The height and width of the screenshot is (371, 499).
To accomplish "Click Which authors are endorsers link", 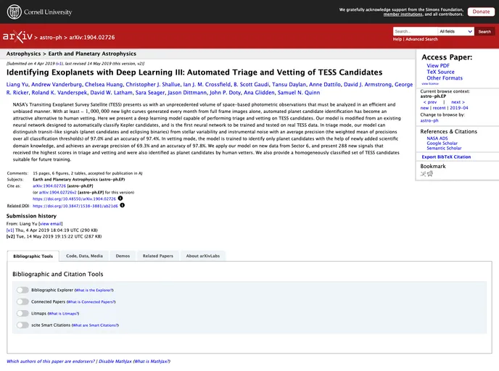I will click(x=51, y=362).
